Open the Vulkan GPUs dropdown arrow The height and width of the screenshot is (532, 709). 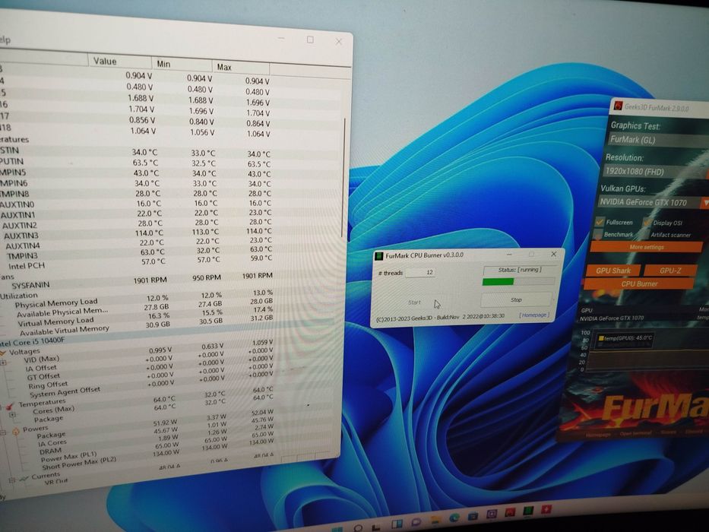tap(705, 203)
